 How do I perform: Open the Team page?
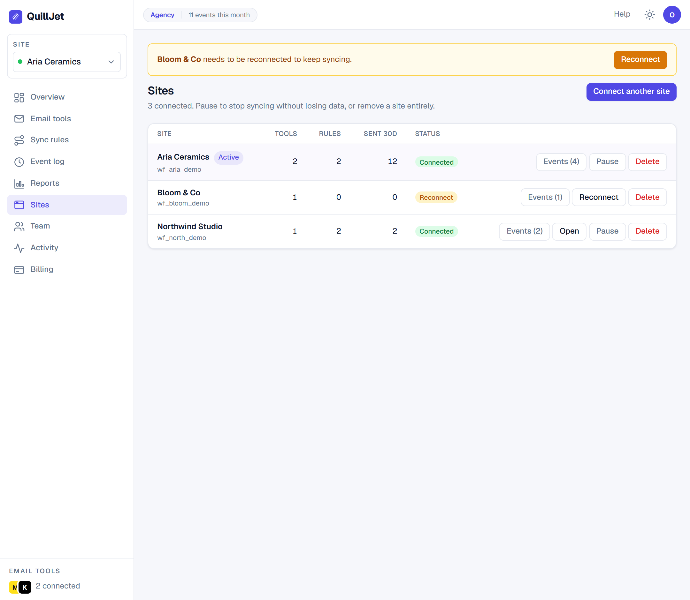click(x=67, y=226)
